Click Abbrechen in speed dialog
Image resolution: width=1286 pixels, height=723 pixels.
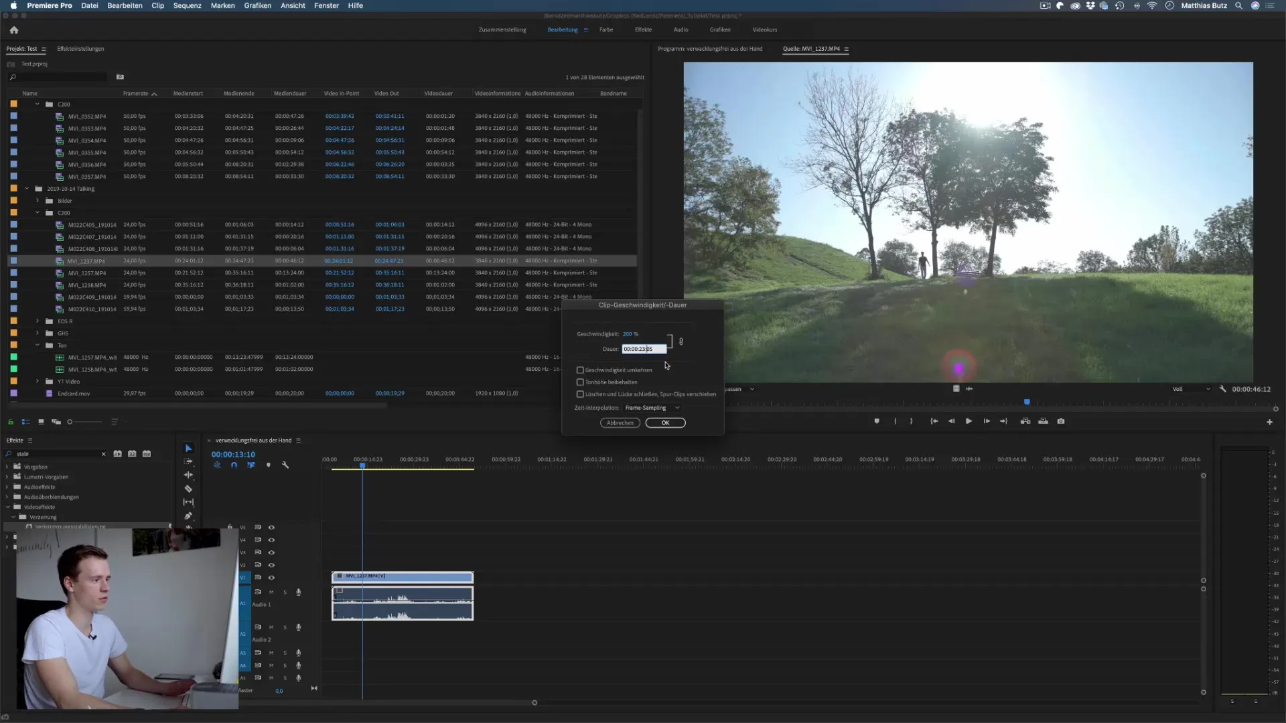(x=620, y=423)
